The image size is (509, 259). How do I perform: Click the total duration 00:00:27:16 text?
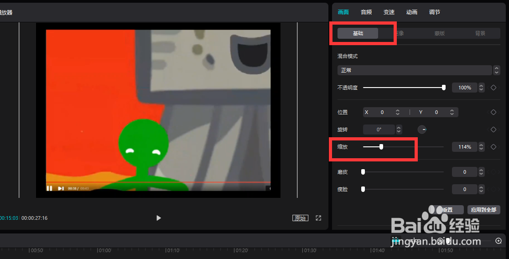pyautogui.click(x=34, y=218)
